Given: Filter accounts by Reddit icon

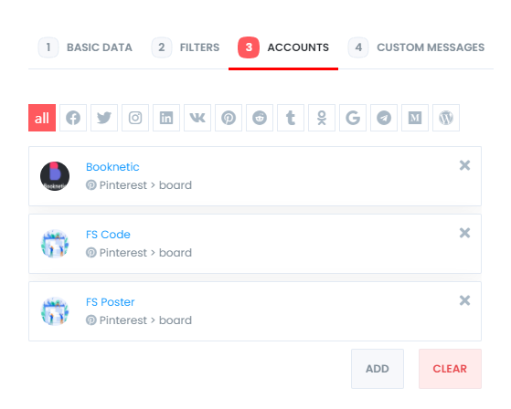Looking at the screenshot, I should click(x=260, y=118).
